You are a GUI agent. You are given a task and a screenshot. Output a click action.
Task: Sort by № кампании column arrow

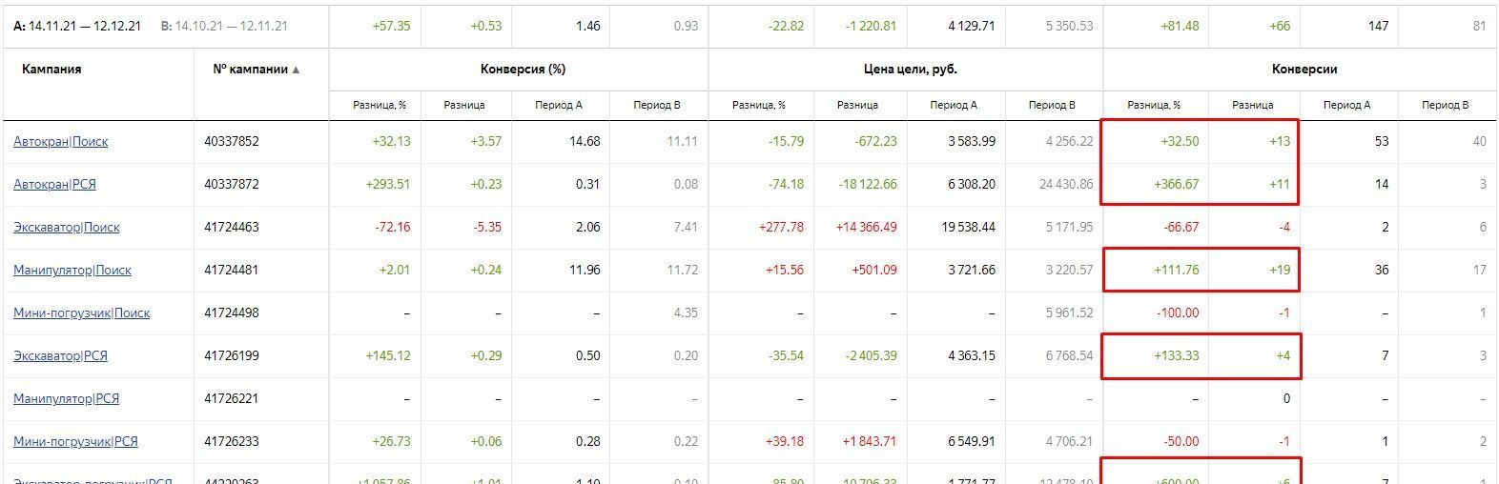(296, 70)
